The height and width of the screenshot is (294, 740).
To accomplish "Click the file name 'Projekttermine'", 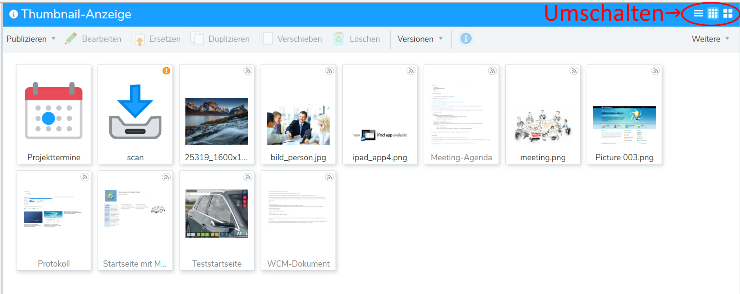I will click(x=54, y=158).
